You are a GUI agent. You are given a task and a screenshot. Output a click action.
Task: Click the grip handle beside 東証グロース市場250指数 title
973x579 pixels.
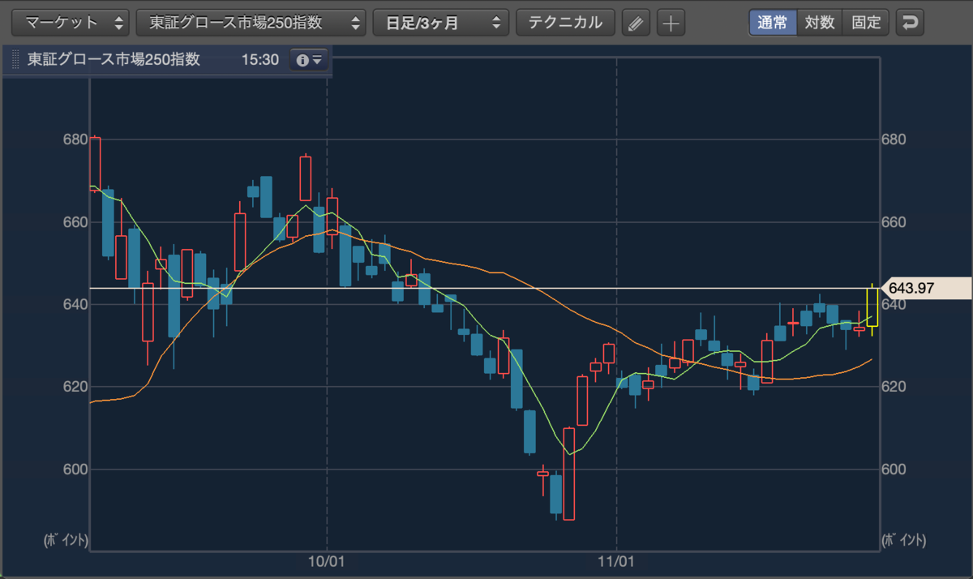tap(15, 60)
